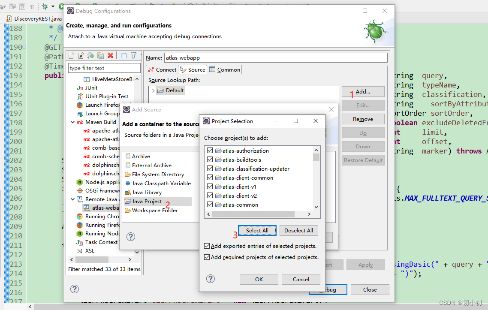
Task: Click the Export launch configuration icon
Action: pos(90,55)
